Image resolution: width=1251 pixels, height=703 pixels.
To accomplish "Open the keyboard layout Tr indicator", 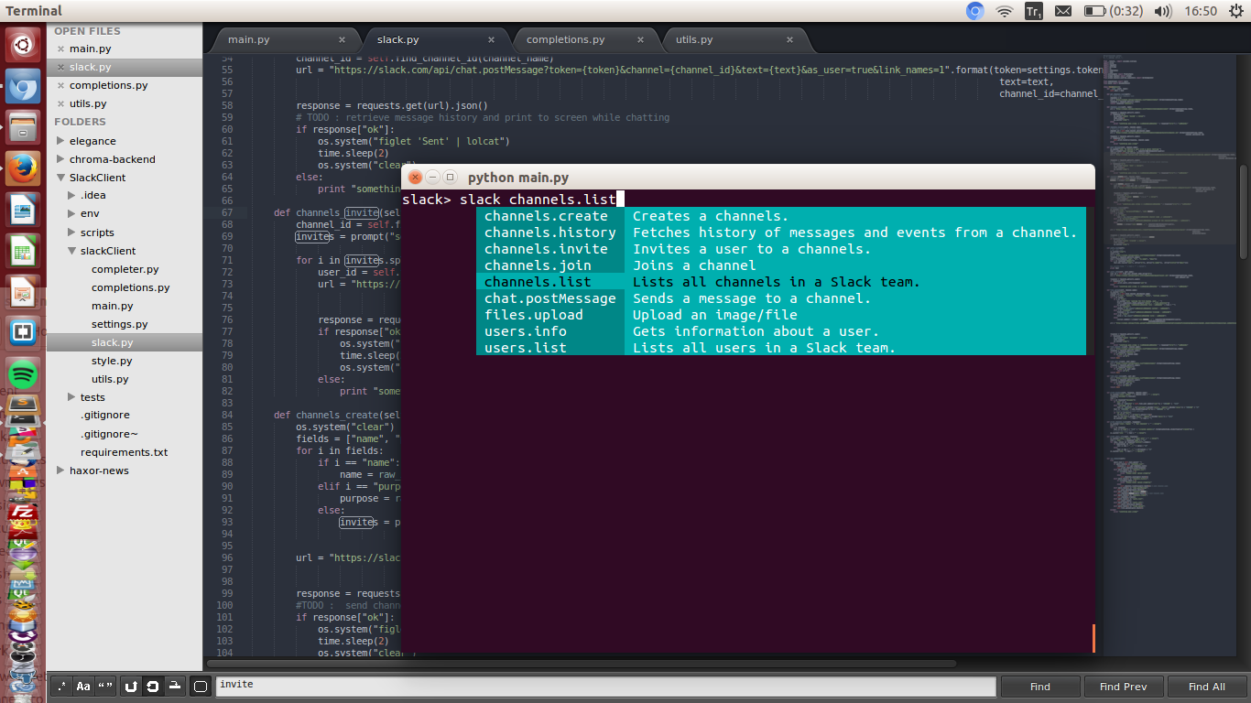I will tap(1034, 11).
